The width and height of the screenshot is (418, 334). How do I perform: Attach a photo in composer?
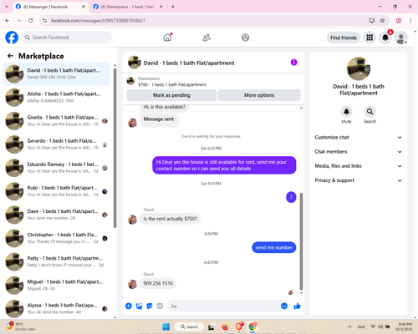(139, 306)
